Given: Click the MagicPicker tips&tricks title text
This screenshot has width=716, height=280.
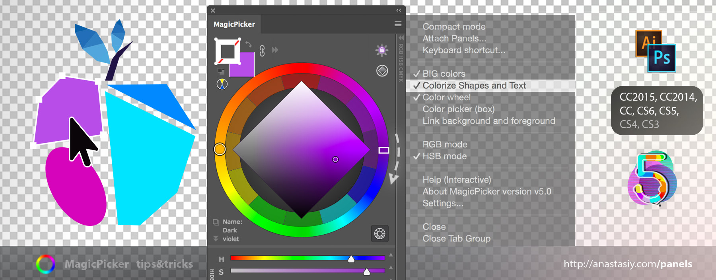Looking at the screenshot, I should click(129, 264).
